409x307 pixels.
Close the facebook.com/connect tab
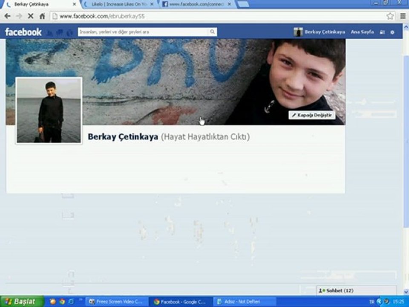click(x=230, y=4)
